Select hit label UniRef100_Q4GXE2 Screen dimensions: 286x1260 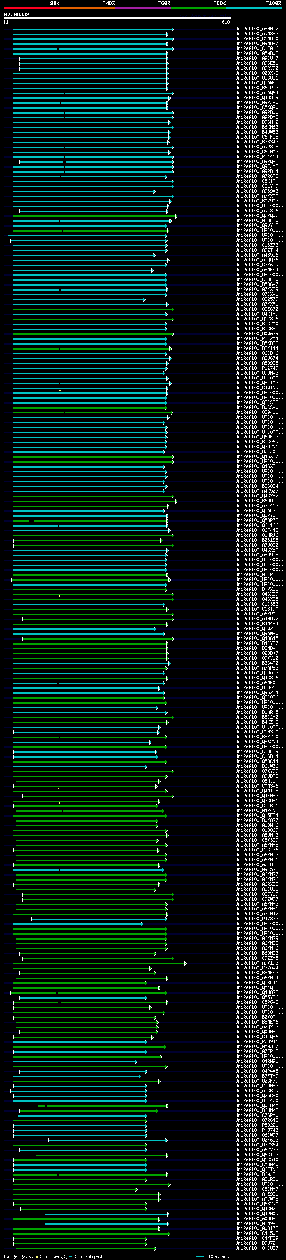coord(257,496)
